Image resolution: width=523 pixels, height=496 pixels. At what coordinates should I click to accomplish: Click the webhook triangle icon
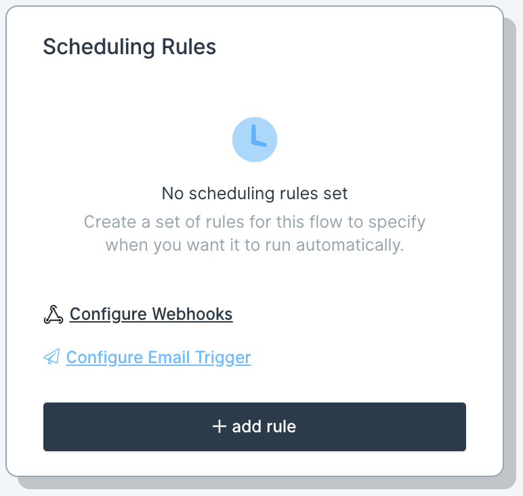point(54,314)
